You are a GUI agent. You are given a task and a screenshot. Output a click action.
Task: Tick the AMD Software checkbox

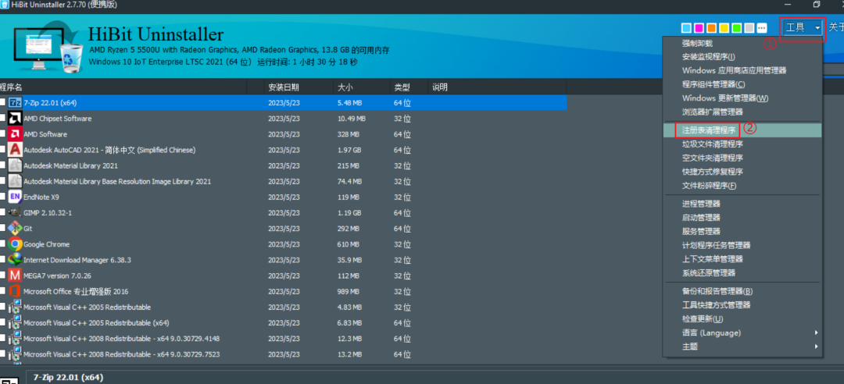click(2, 134)
